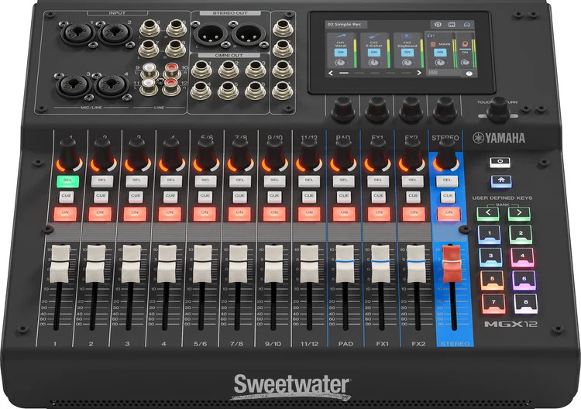The width and height of the screenshot is (581, 409).
Task: Tap the CH3 Keyboard pan knob on screen
Action: coord(407,63)
